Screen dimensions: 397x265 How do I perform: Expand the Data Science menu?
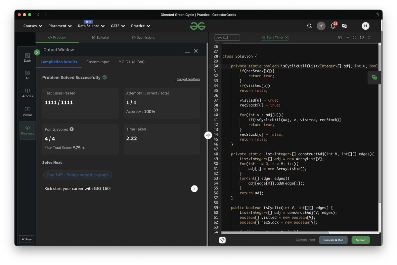91,26
